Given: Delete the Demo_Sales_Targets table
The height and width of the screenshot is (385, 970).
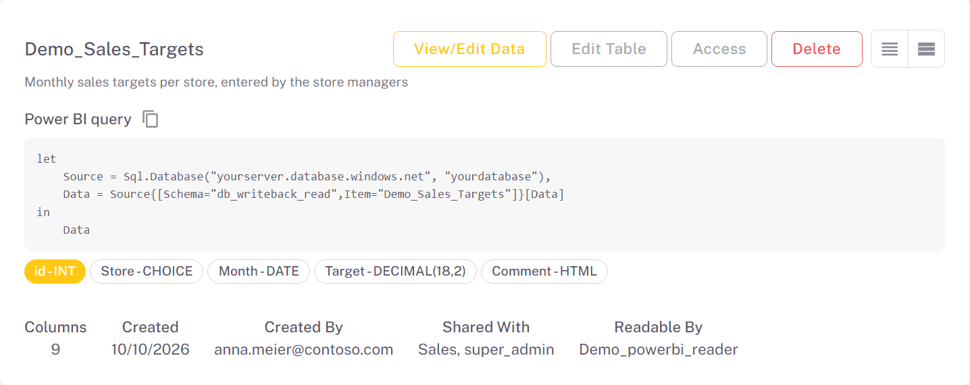Looking at the screenshot, I should [x=817, y=49].
